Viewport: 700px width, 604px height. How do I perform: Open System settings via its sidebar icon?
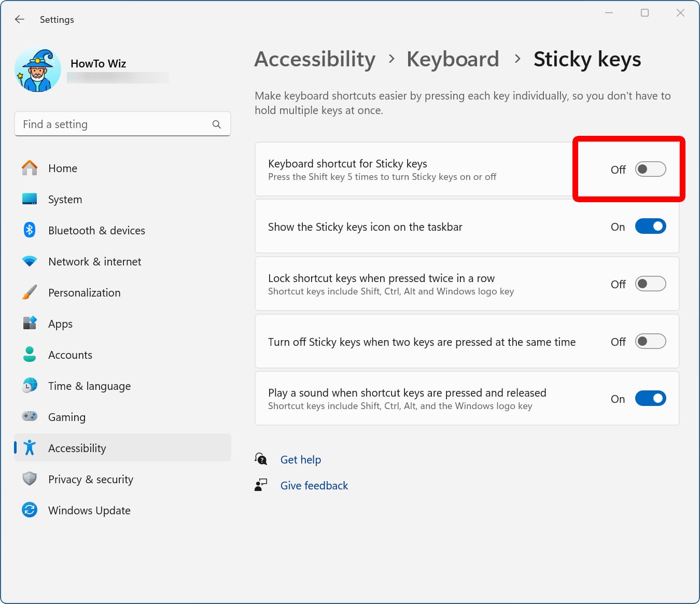coord(30,199)
